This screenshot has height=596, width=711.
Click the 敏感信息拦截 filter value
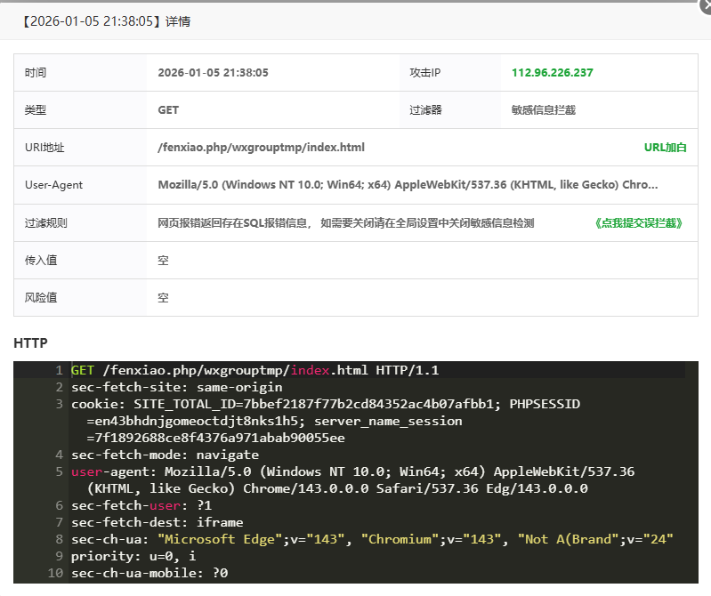click(x=543, y=110)
